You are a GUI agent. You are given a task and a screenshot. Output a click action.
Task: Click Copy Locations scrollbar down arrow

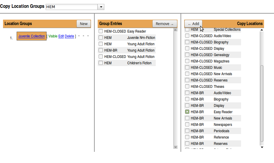click(x=262, y=147)
